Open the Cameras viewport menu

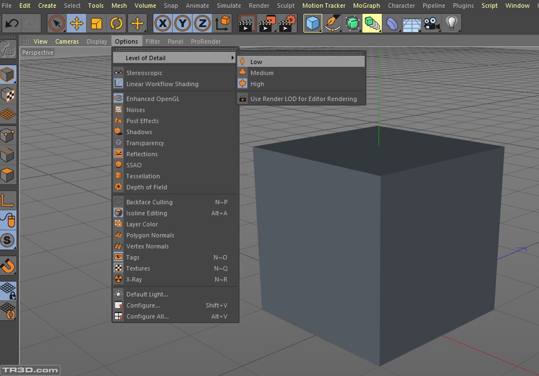point(67,41)
